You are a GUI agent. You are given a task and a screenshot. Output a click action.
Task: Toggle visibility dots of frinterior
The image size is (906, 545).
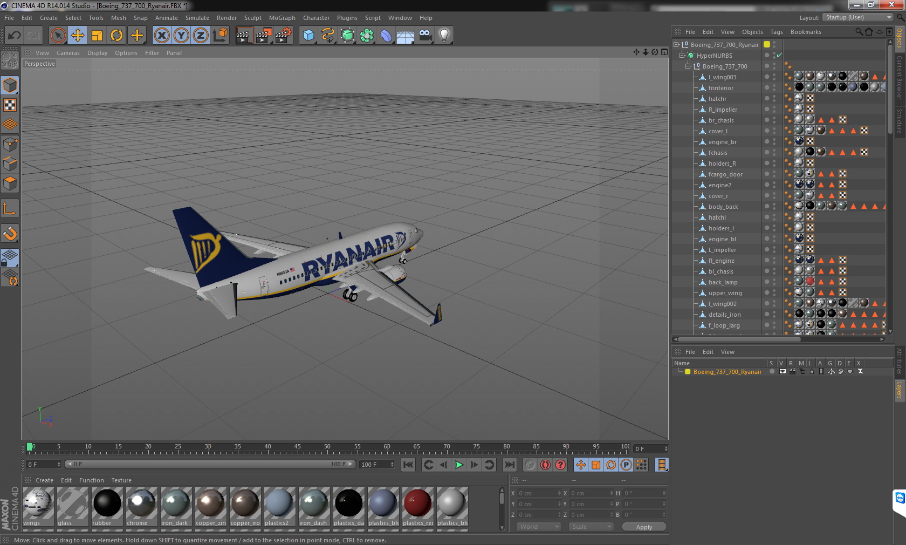774,87
